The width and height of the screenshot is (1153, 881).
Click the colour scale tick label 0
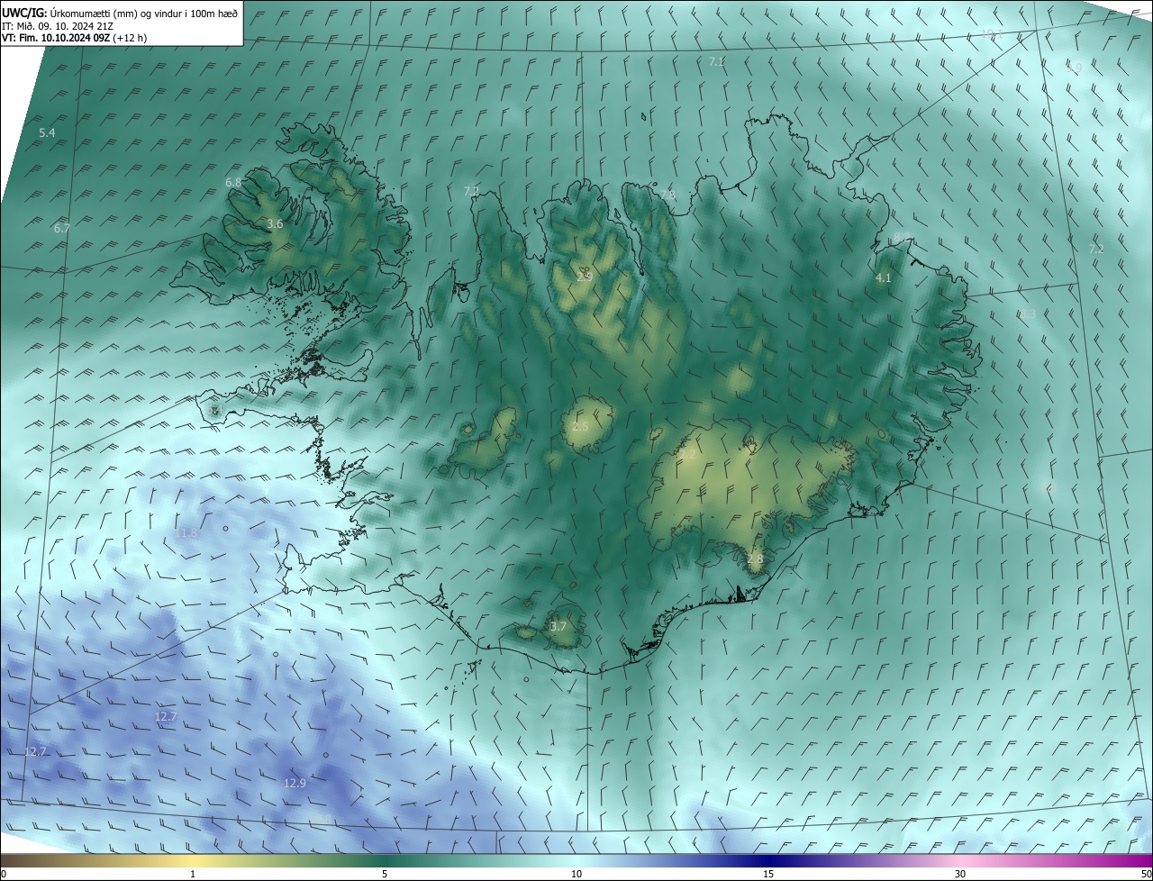(4, 874)
